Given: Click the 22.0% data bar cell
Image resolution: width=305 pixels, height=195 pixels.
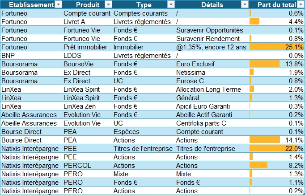Looking at the screenshot, I should coord(276,148).
